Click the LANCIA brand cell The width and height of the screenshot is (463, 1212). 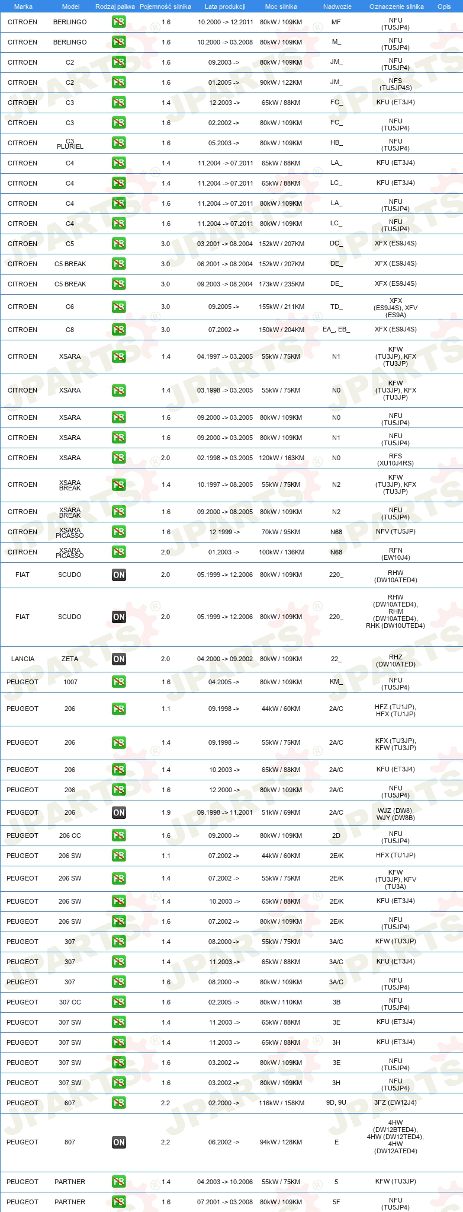pyautogui.click(x=22, y=659)
